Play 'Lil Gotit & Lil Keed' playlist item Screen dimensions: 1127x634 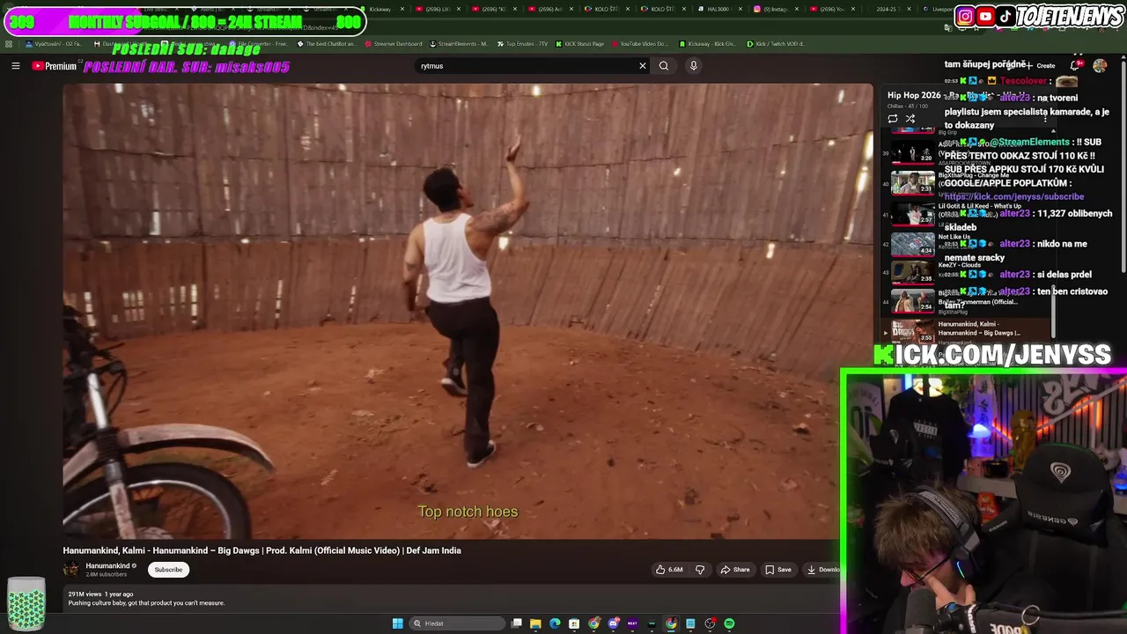point(913,214)
